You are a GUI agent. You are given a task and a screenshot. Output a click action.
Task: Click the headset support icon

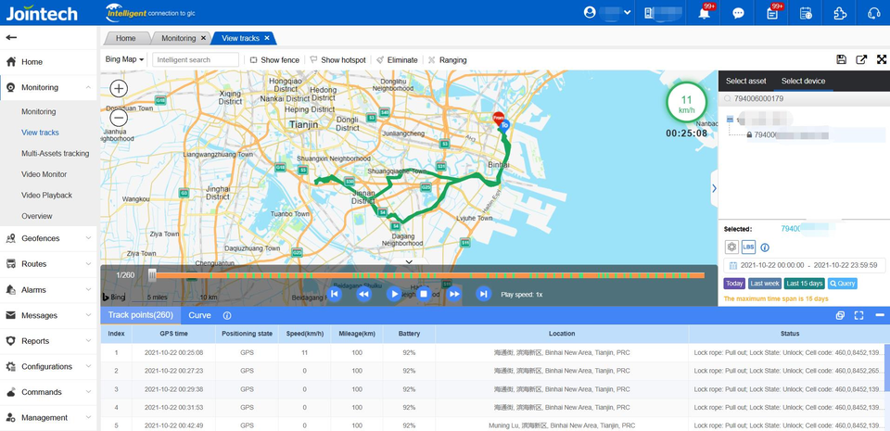[x=874, y=13]
